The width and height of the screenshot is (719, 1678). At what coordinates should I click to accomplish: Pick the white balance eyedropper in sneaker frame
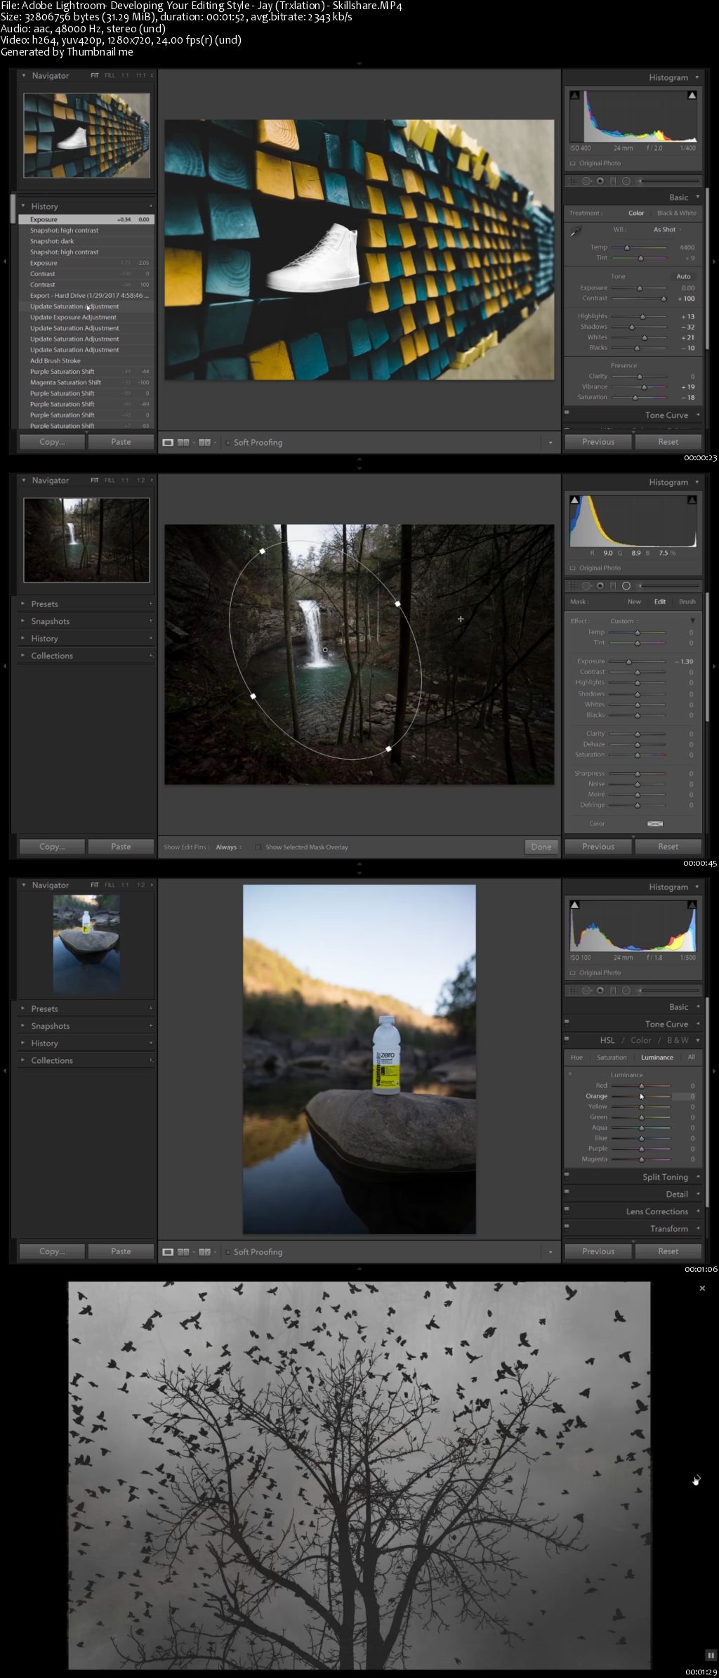click(x=576, y=230)
